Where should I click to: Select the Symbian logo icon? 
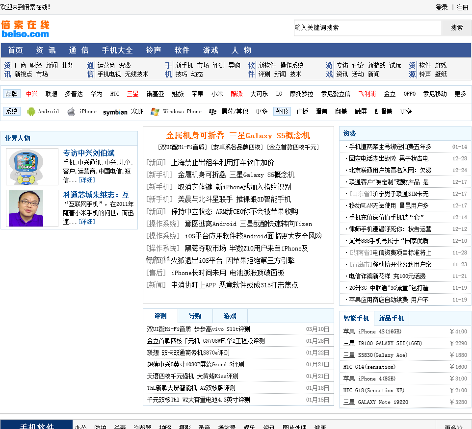(115, 112)
